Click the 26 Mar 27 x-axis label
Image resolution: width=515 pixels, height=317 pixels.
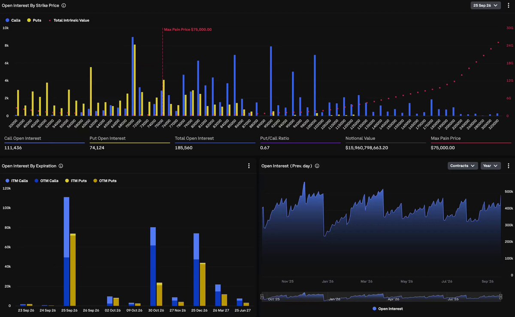pyautogui.click(x=221, y=310)
